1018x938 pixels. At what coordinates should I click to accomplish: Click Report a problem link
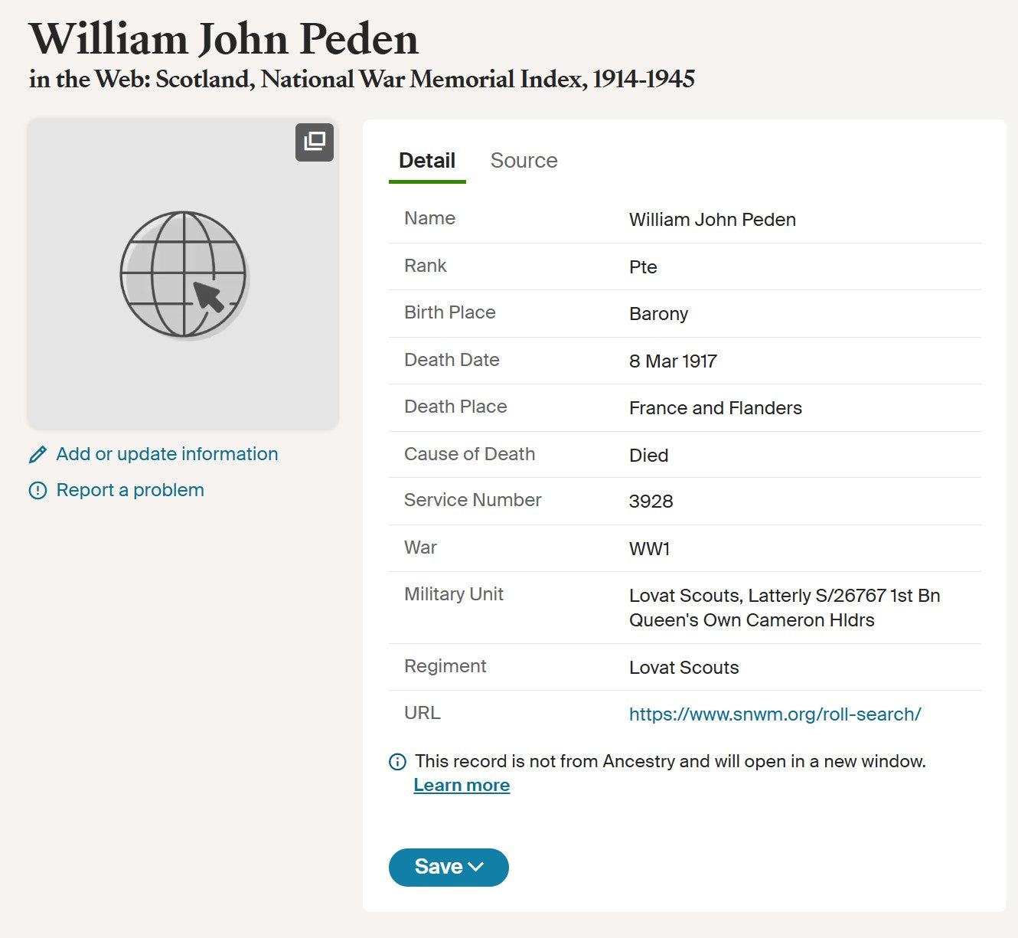[130, 490]
